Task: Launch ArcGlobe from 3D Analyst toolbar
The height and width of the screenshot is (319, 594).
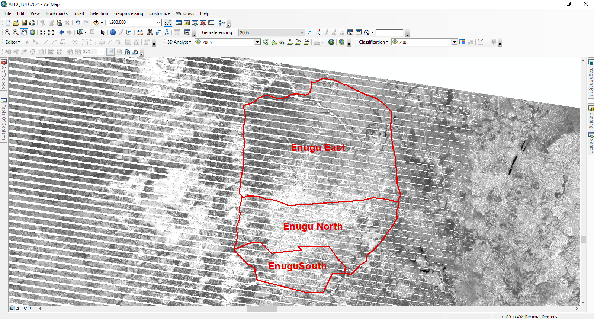Action: click(x=331, y=42)
